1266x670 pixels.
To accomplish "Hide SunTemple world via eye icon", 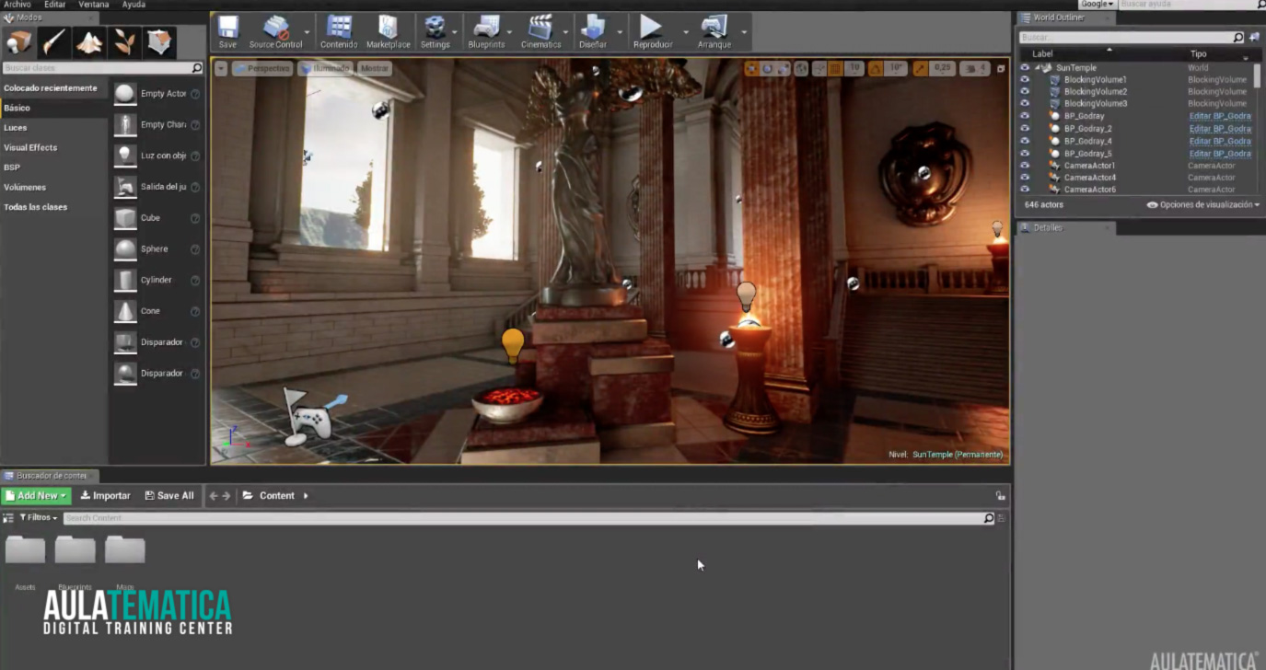I will [x=1025, y=68].
